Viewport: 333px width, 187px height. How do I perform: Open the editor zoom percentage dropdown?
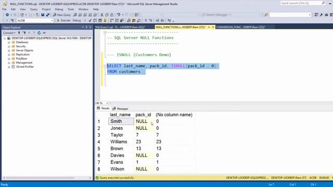tap(107, 103)
